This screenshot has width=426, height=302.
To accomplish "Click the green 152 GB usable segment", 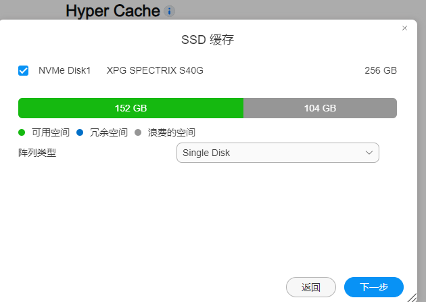I will pos(131,108).
